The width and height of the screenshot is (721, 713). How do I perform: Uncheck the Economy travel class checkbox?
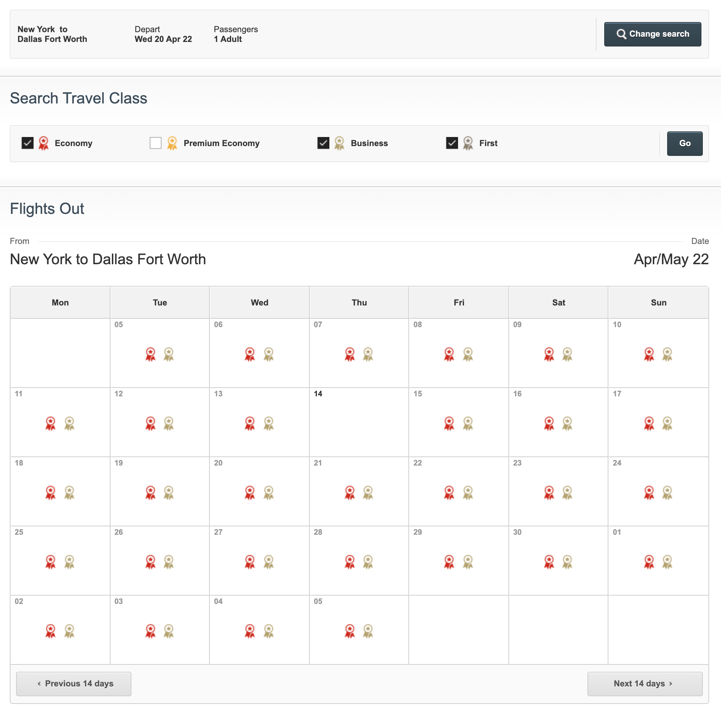pos(28,143)
